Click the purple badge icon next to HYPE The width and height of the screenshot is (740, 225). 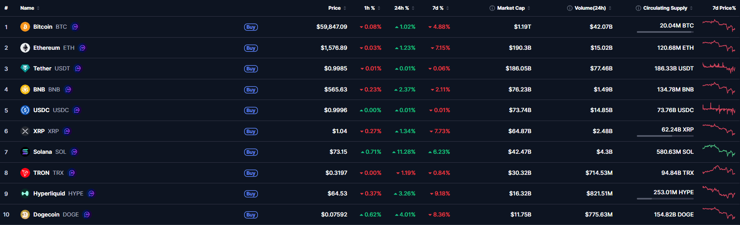click(91, 193)
